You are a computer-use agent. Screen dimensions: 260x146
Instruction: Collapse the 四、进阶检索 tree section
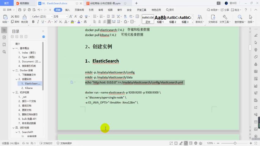pos(13,128)
